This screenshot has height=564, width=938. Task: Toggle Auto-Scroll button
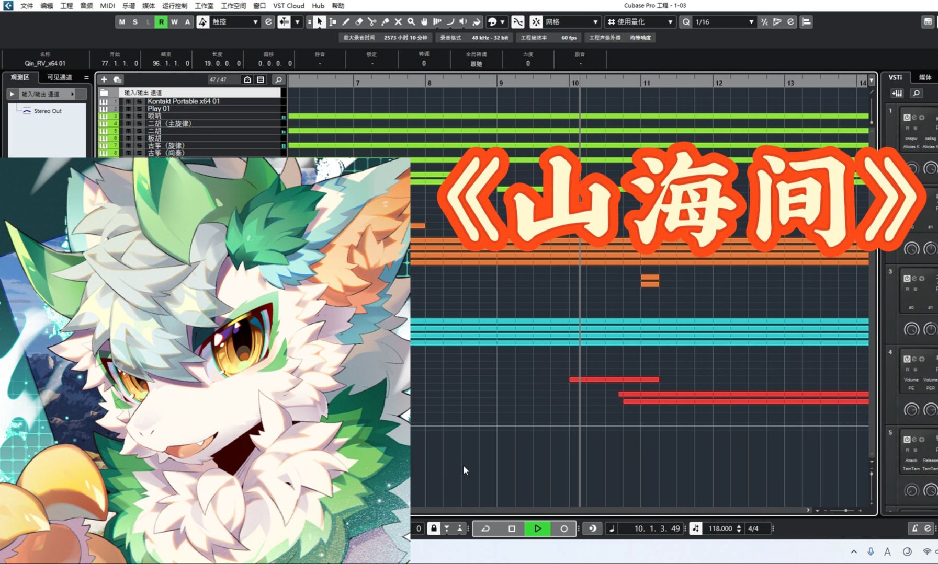click(284, 22)
